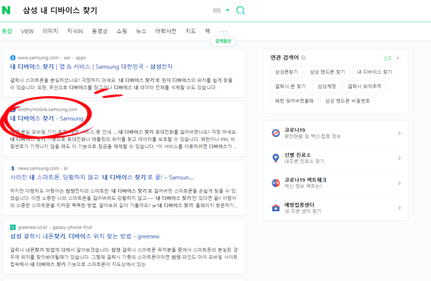Select related search chip 내 디바이스 찾기
This screenshot has width=431, height=281.
click(374, 72)
